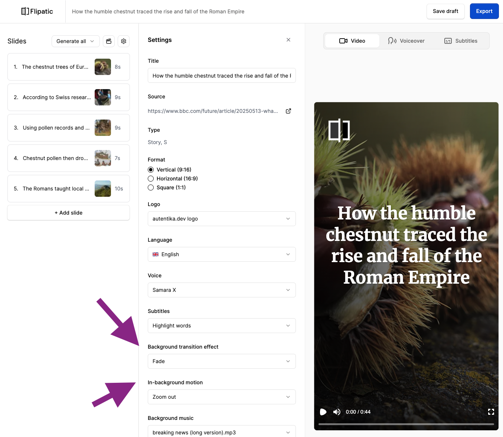Open the Subtitles style dropdown
Image resolution: width=503 pixels, height=437 pixels.
pos(222,326)
